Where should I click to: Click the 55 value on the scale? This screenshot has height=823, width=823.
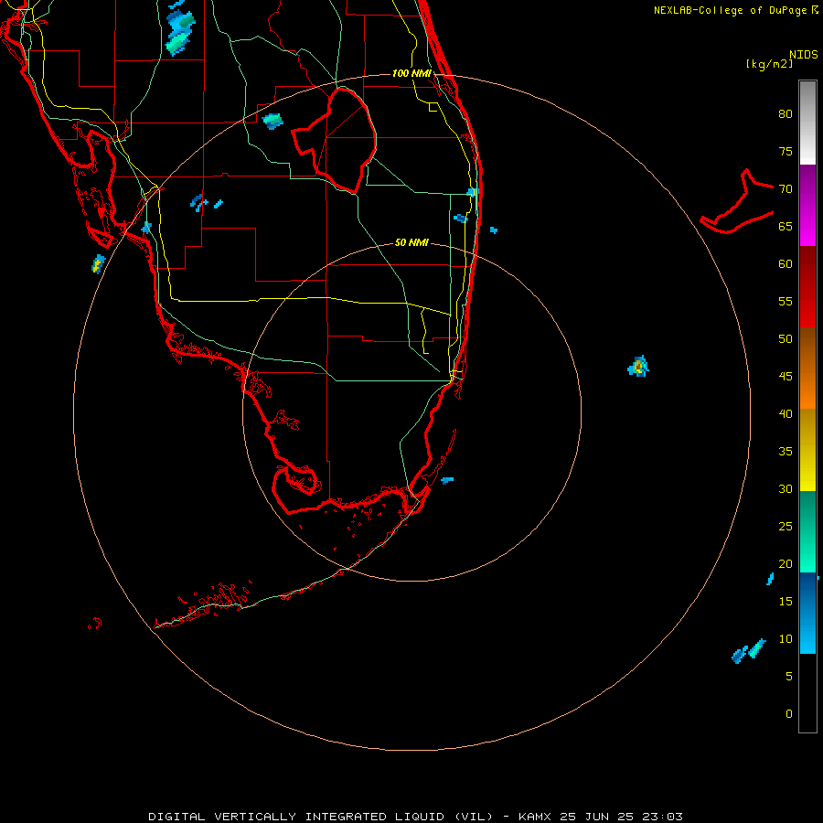(786, 301)
